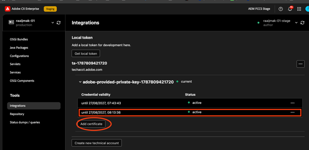Open OSGi Components in the sidebar
This screenshot has width=309, height=150.
(22, 81)
